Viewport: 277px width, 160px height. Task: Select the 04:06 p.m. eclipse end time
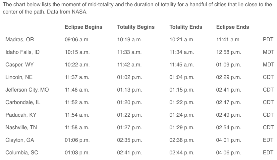[x=229, y=153]
